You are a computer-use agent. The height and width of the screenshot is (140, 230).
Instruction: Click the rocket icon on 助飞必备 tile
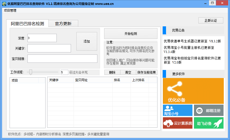pyautogui.click(x=218, y=123)
